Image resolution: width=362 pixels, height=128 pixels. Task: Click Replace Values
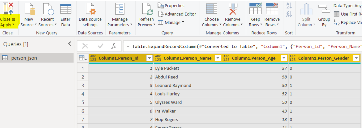pyautogui.click(x=348, y=23)
